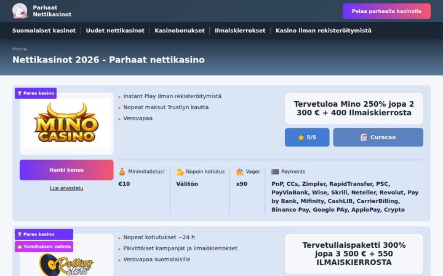Viewport: 443px width, 276px height.
Task: Click the trophy icon in Rolling Slots' Paras kasino badge
Action: pos(20,234)
